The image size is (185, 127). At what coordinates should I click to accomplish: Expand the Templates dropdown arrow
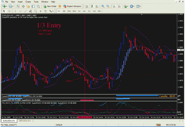140,6
